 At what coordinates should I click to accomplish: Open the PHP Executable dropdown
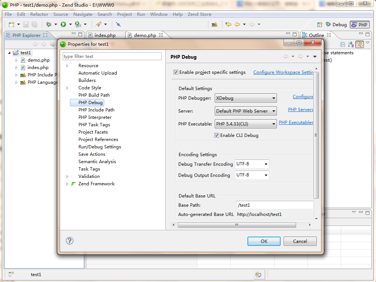246,124
